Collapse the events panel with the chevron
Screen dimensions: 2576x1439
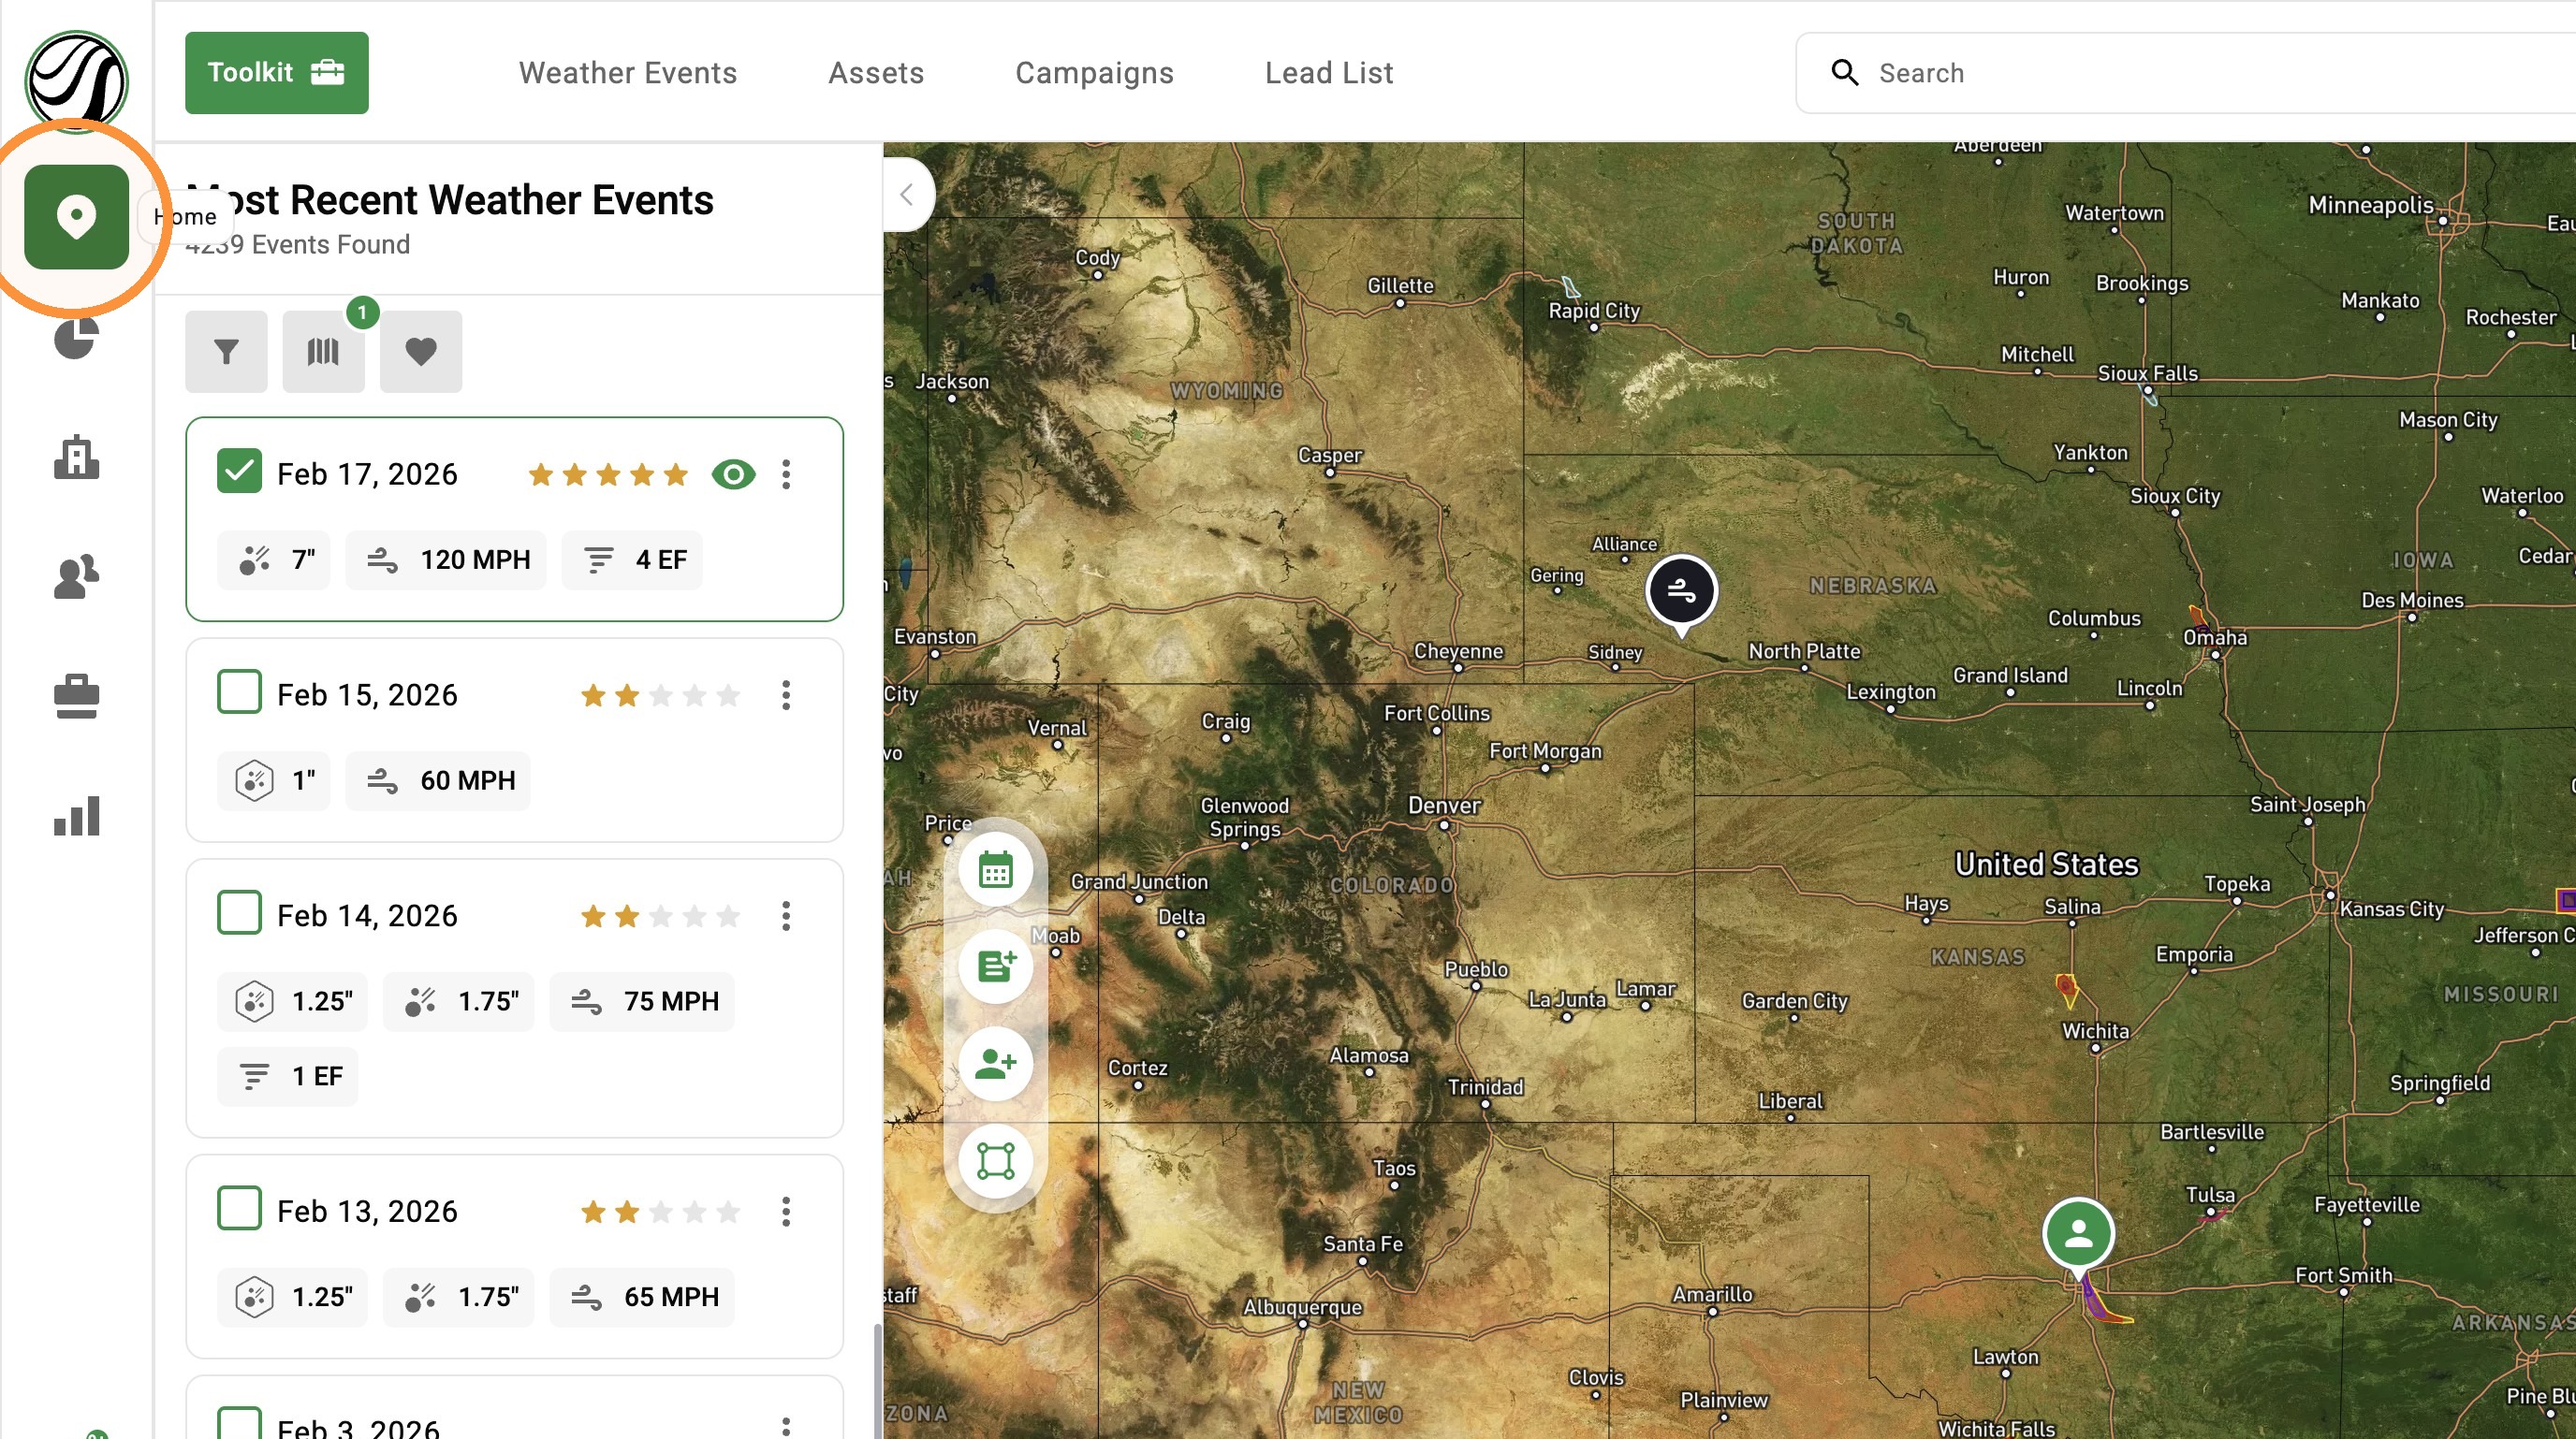tap(907, 195)
